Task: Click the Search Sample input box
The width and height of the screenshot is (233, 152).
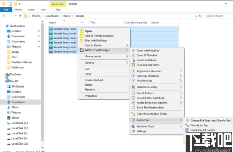Action: coord(218,16)
